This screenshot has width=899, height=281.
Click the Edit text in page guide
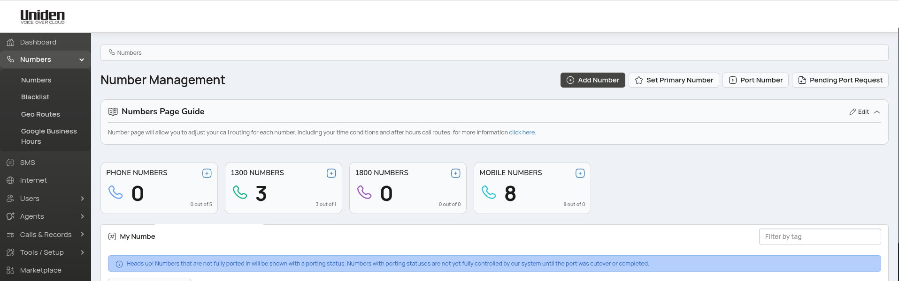[863, 112]
